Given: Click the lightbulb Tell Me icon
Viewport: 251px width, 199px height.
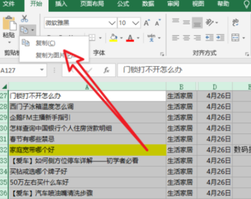Looking at the screenshot, I should coord(246,4).
